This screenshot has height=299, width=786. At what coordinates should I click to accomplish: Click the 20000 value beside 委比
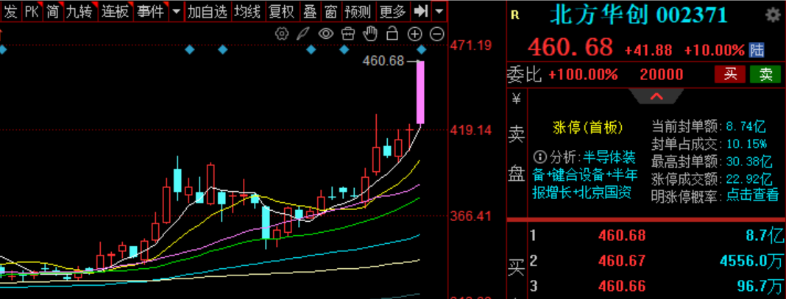pyautogui.click(x=661, y=75)
